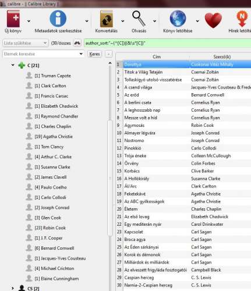Select the book Az ABC gyilkosságok
The width and height of the screenshot is (251, 291).
pos(144,201)
